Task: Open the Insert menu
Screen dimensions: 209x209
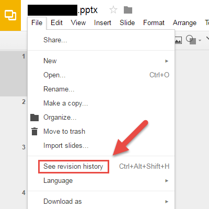Action: coord(102,23)
